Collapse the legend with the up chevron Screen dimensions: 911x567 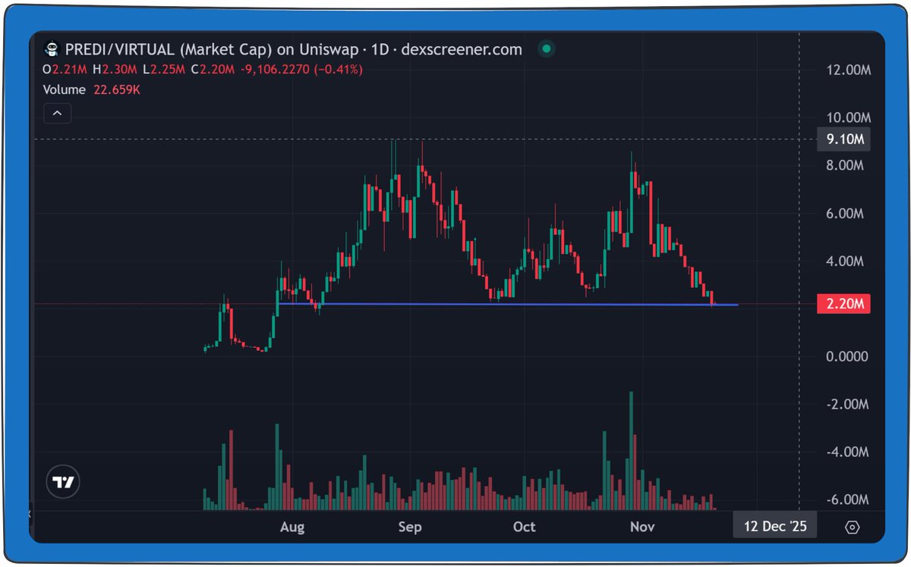(x=57, y=112)
